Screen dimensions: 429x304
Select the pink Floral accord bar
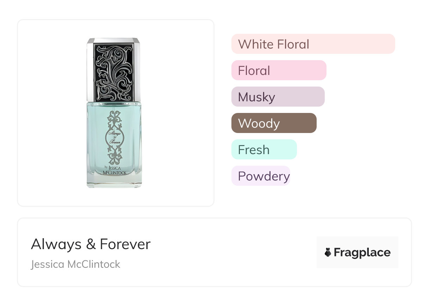tap(279, 70)
